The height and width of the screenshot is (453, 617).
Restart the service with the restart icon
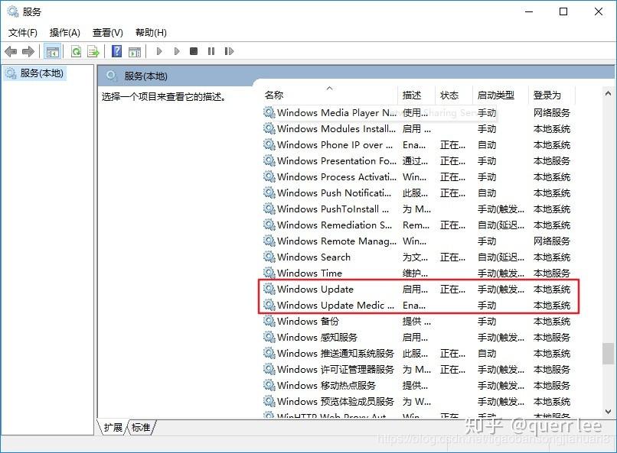(x=229, y=51)
